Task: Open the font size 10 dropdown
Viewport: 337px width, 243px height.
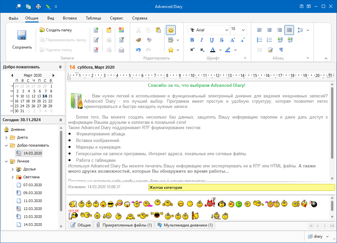Action: coord(243,30)
